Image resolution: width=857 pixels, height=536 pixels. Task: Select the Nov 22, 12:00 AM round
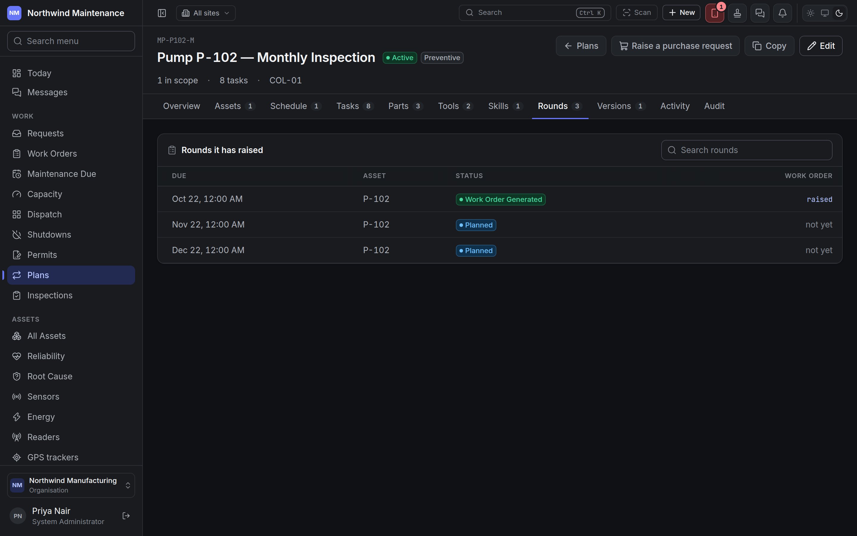point(500,225)
